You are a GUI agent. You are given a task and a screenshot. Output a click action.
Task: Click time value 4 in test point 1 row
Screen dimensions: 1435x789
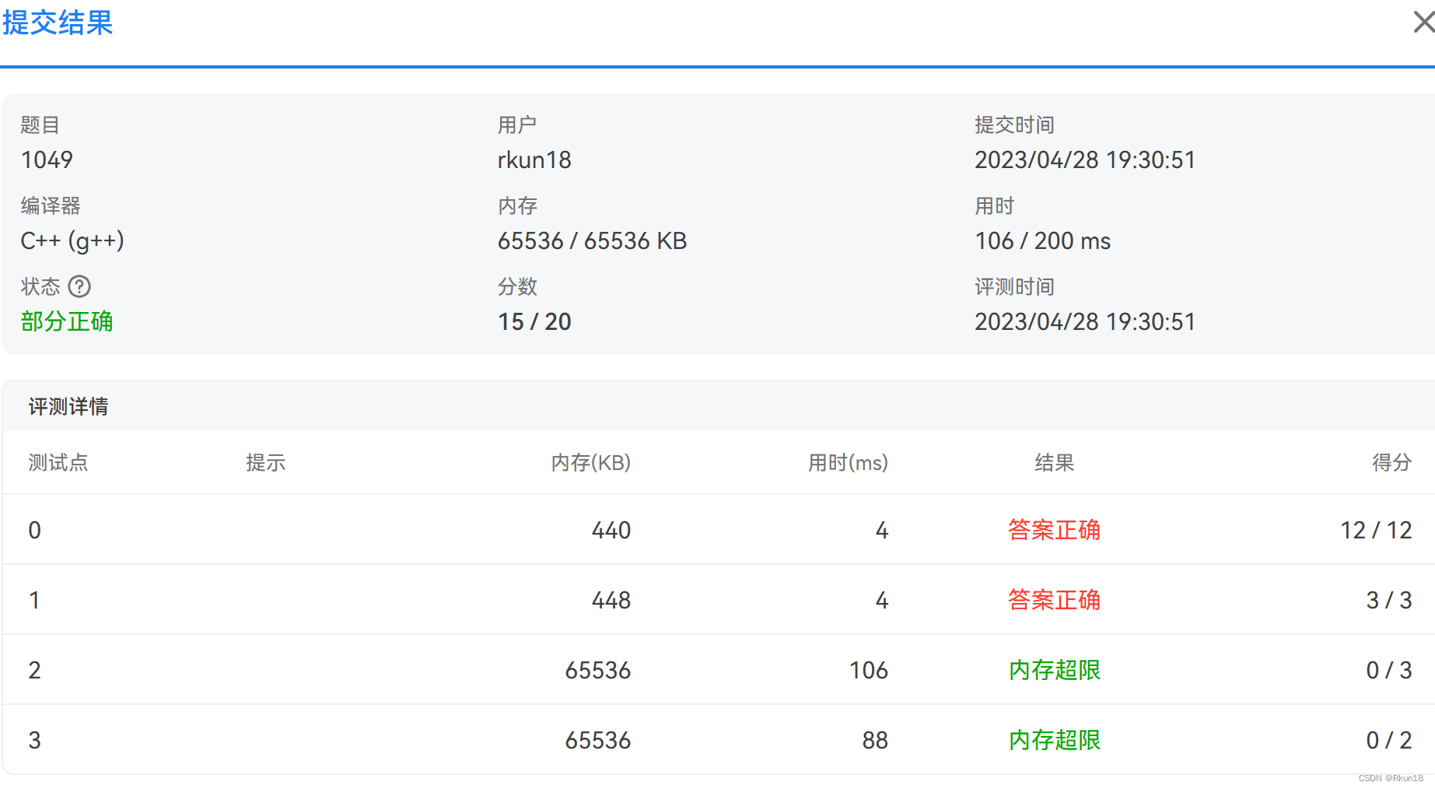pos(882,600)
